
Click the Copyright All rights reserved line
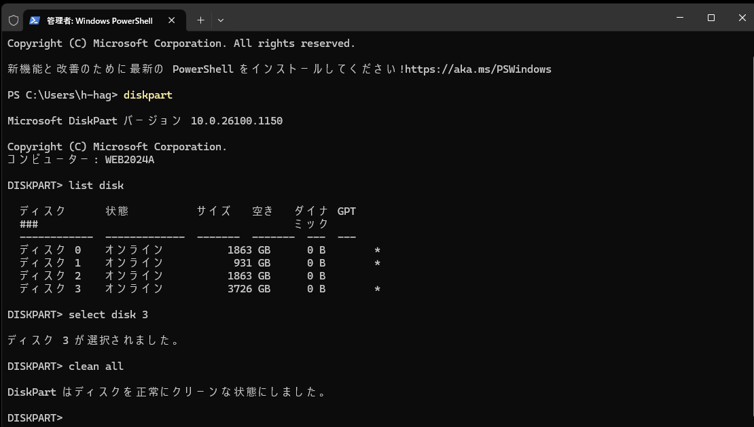click(x=181, y=44)
